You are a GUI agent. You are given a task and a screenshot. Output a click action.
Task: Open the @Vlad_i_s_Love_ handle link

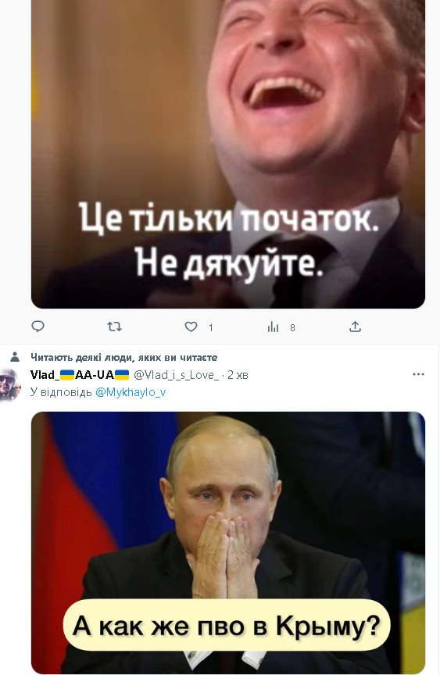pos(177,375)
